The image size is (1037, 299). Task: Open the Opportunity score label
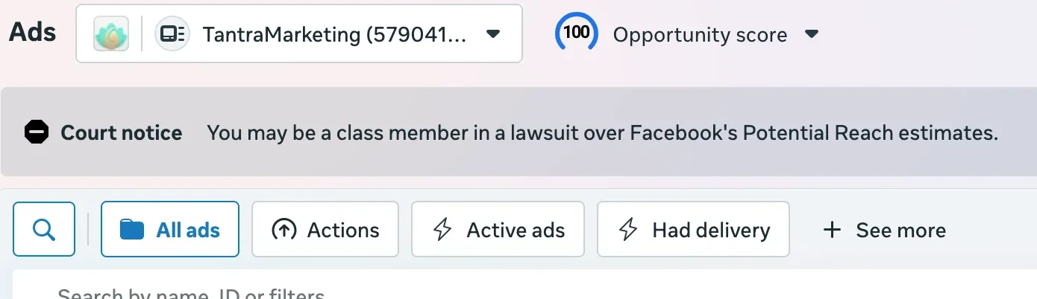[x=700, y=35]
